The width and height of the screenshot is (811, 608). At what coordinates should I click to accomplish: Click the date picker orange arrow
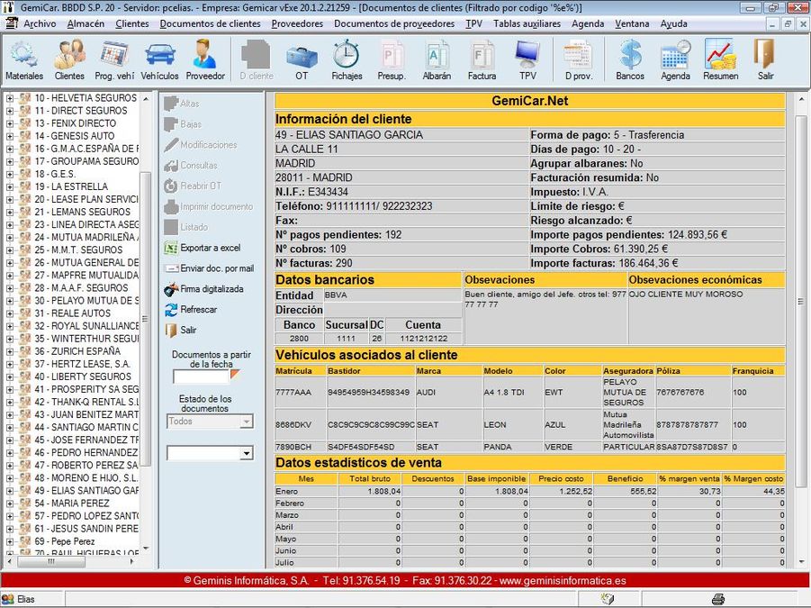point(235,374)
